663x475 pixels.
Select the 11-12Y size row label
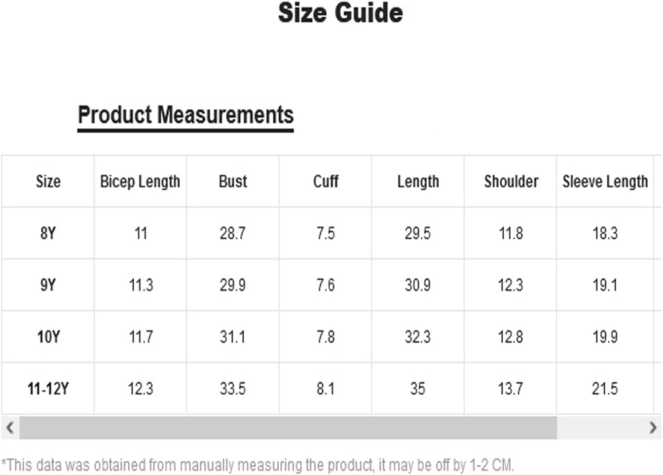48,389
